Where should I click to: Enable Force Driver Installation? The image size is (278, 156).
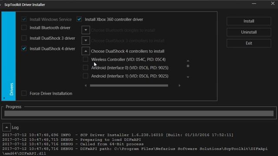(x=24, y=93)
